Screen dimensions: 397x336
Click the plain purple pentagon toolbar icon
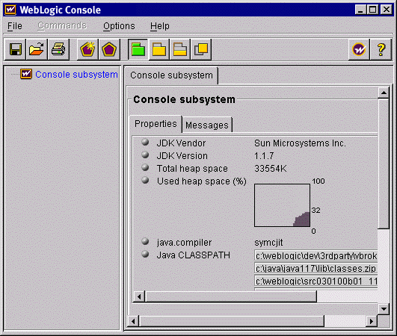(109, 49)
